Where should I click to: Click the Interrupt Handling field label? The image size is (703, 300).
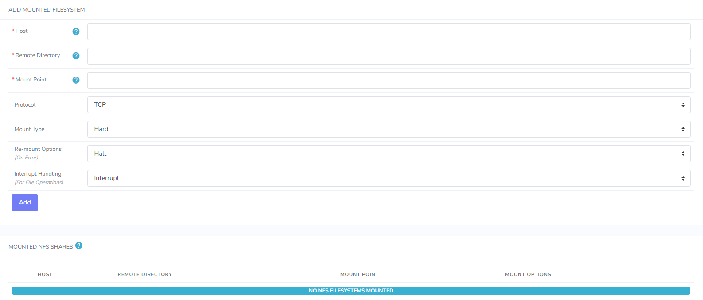(38, 174)
